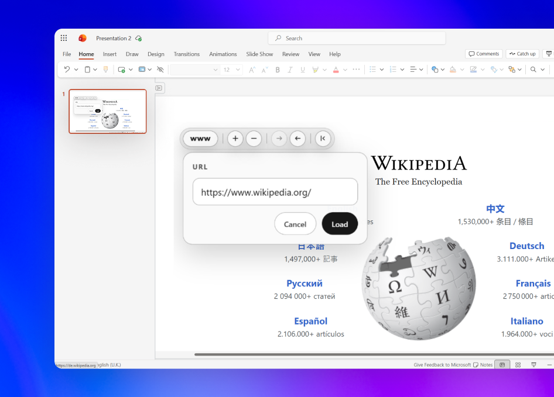Zoom in with the plus button
Screen dimensions: 554x397
point(235,139)
